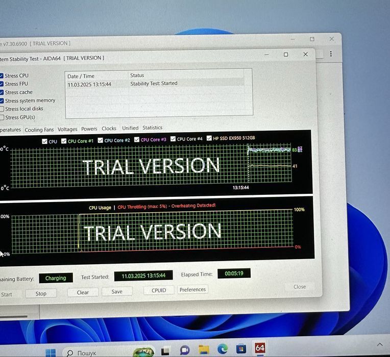Switch to the Clocks tab
The image size is (390, 357).
coord(109,129)
